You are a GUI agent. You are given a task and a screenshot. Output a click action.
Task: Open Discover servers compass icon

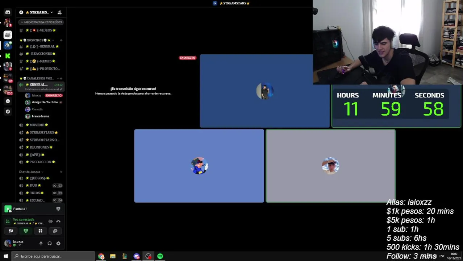[x=8, y=112]
